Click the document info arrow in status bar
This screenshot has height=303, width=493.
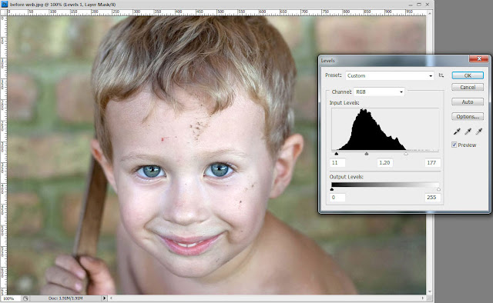click(105, 298)
